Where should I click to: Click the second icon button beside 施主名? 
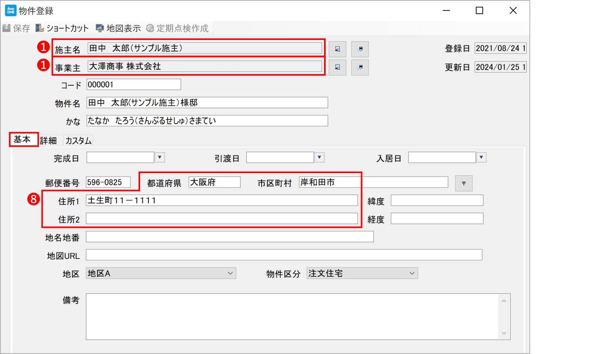360,49
